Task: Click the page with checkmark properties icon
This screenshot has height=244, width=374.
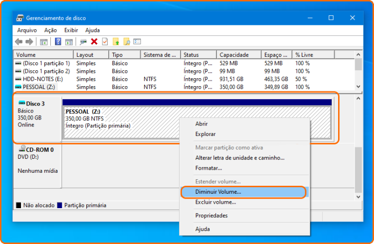Action: [x=105, y=42]
